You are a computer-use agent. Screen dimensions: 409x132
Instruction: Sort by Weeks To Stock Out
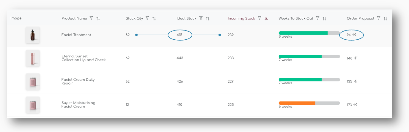point(325,19)
